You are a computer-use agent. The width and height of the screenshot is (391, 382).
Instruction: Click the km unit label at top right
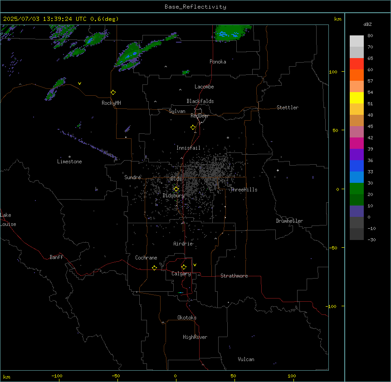click(x=338, y=19)
